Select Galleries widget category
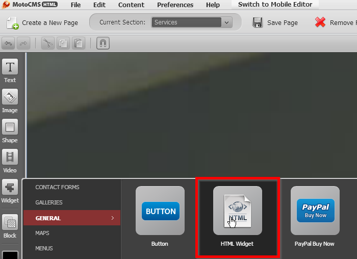Screen dimensions: 357x259 click(49, 202)
